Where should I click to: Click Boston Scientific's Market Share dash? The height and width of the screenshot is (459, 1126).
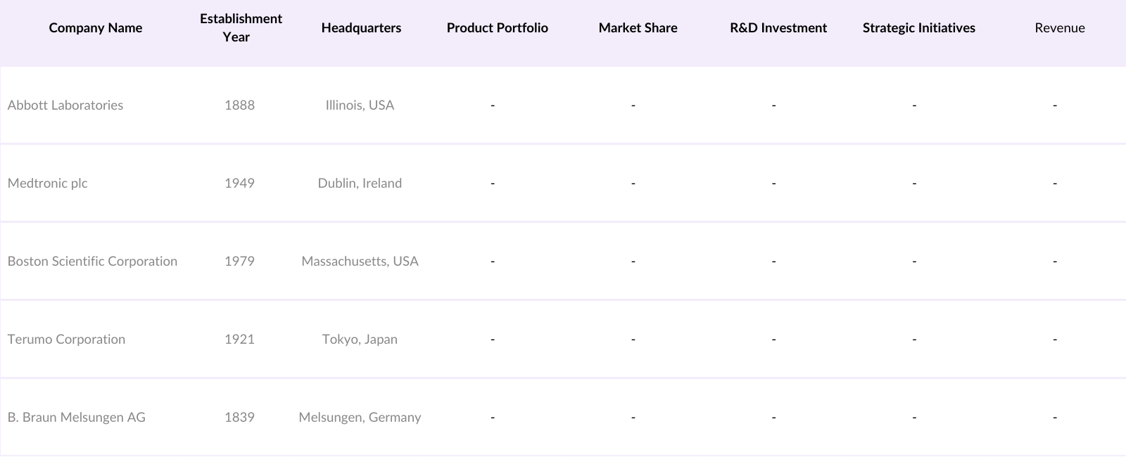click(633, 261)
